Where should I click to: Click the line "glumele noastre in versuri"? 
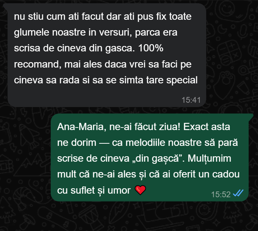click(x=73, y=32)
